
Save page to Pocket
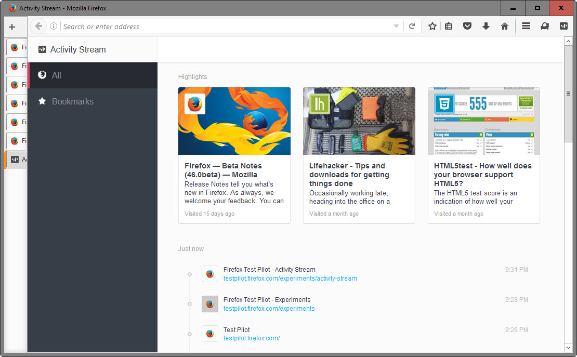(467, 26)
